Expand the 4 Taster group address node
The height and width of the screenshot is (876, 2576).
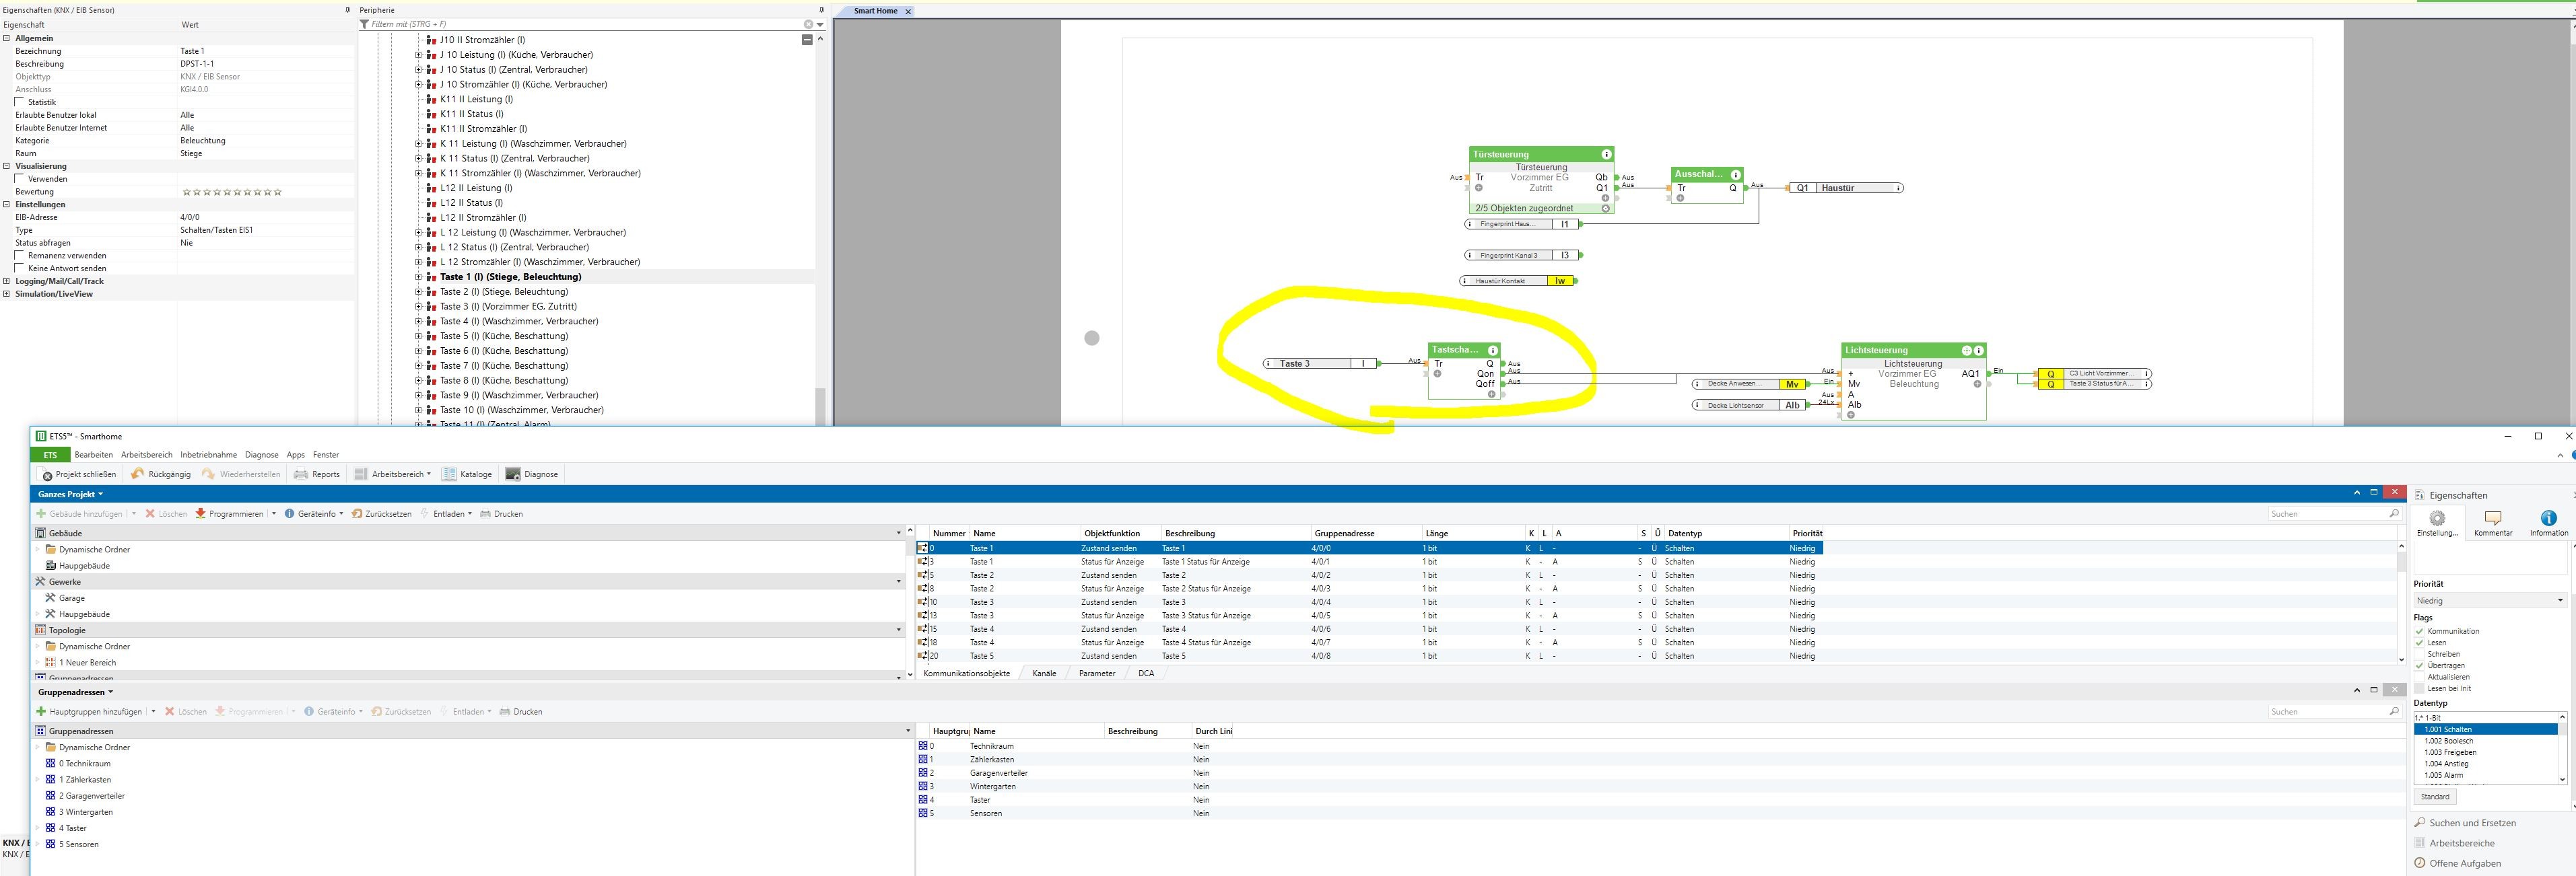coord(38,828)
